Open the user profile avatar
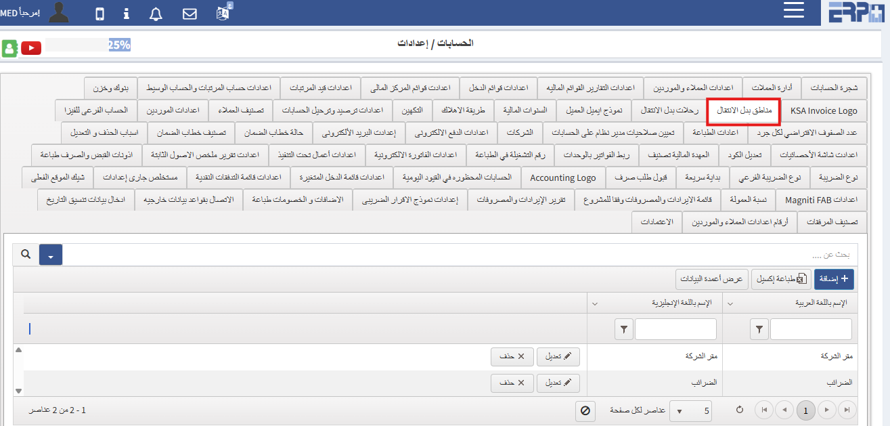The height and width of the screenshot is (426, 890). coord(58,12)
